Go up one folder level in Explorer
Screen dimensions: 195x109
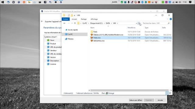coord(75,23)
